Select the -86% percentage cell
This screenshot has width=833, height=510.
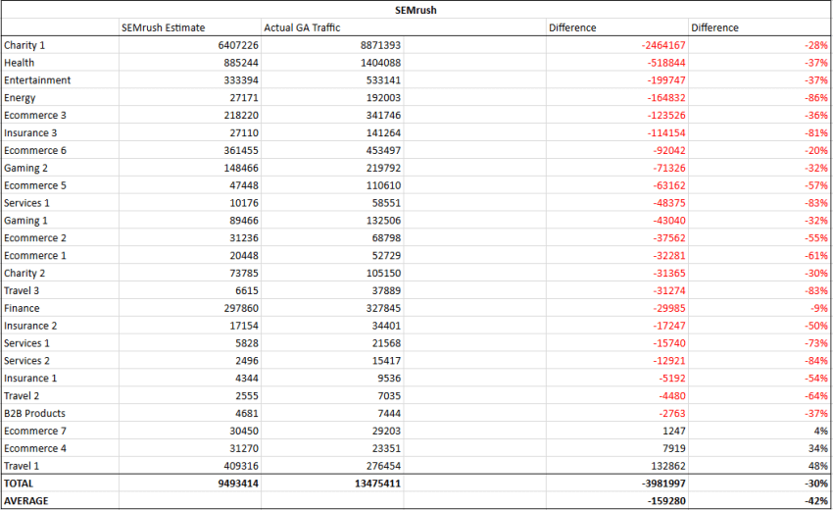point(759,98)
